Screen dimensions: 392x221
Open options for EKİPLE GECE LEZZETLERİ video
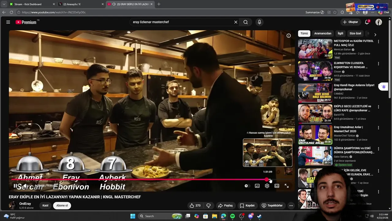[x=379, y=107]
